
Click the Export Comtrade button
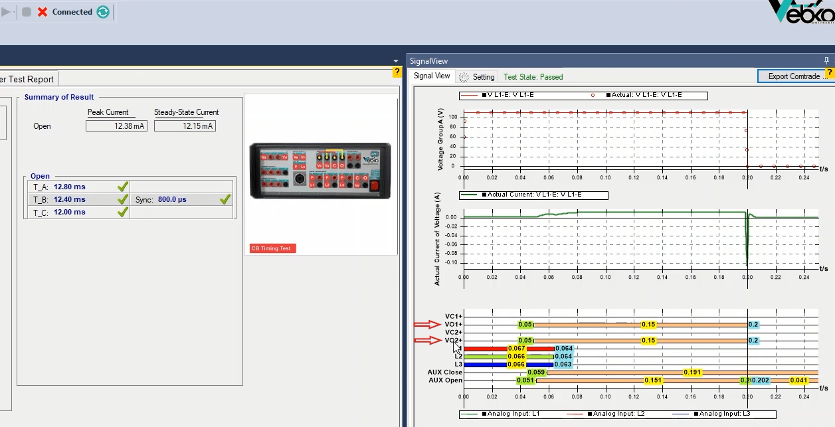tap(793, 76)
